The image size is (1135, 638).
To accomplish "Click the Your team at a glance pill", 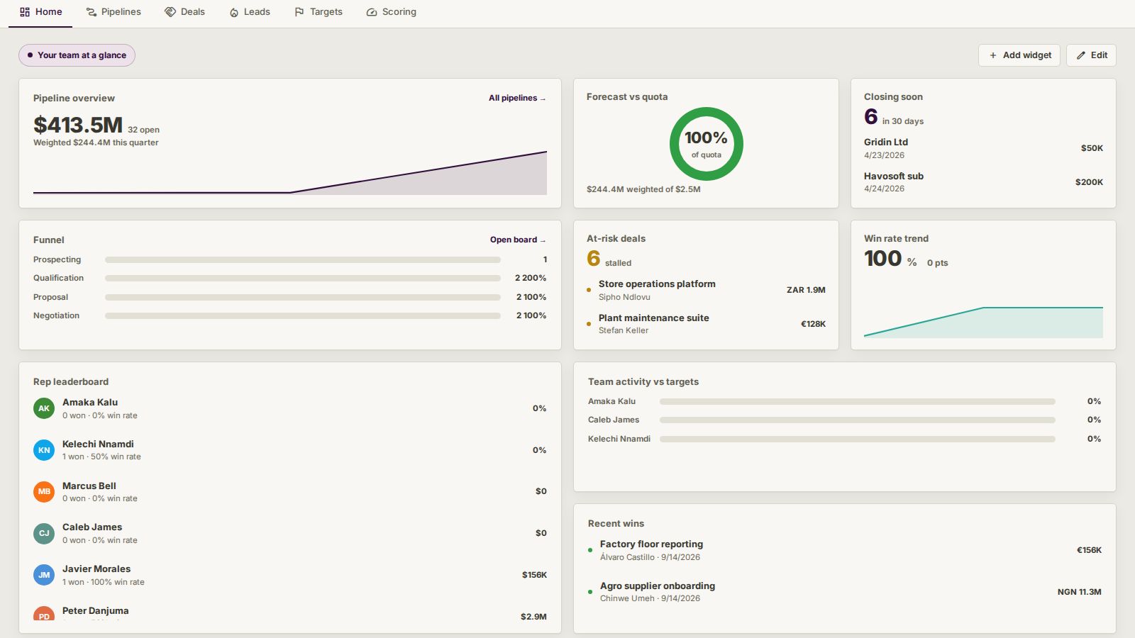I will tap(77, 55).
